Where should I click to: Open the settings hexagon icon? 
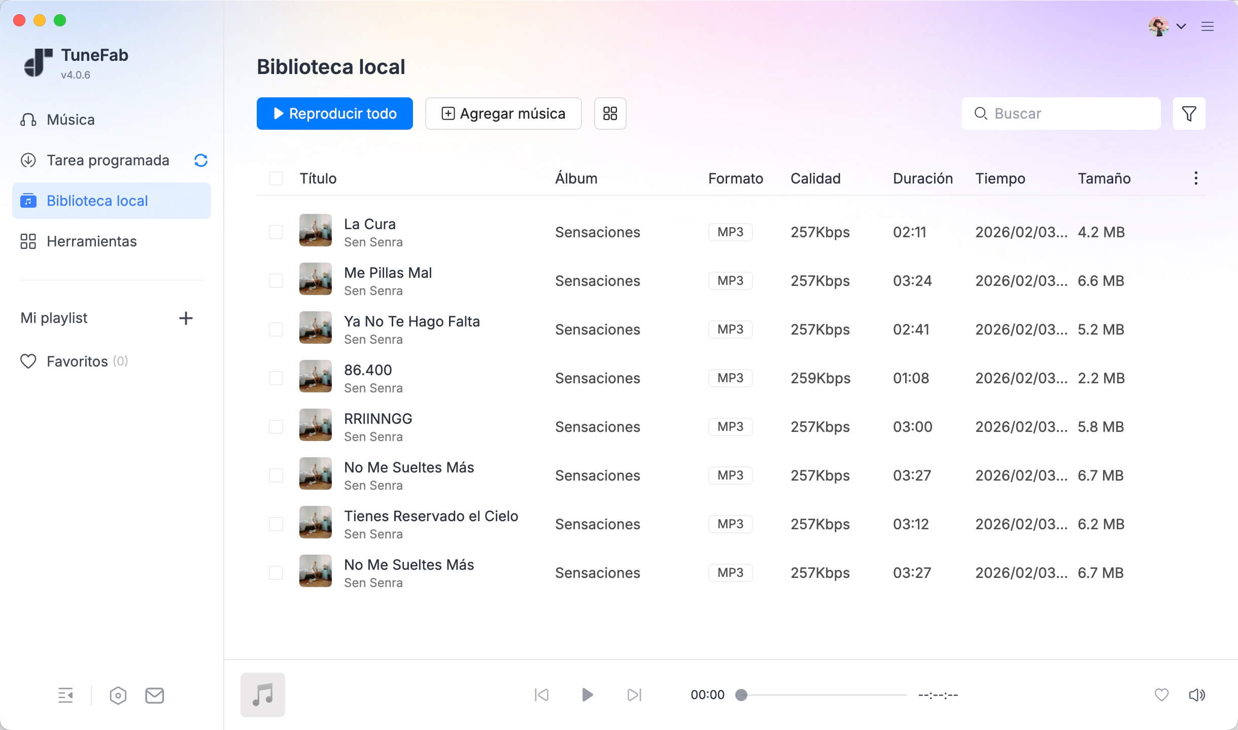[x=118, y=695]
